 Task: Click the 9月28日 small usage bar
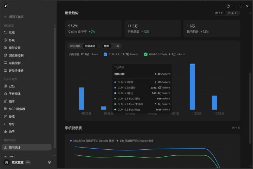(x=104, y=108)
